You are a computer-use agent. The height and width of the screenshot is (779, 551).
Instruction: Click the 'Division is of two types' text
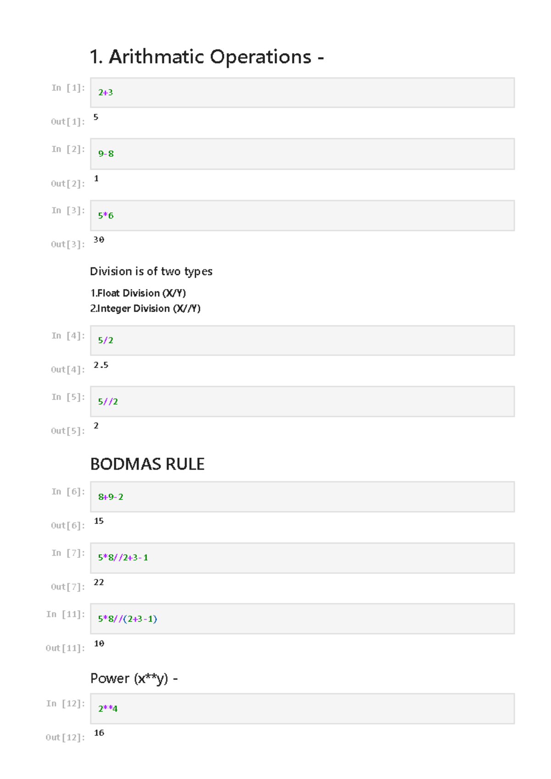pyautogui.click(x=151, y=272)
